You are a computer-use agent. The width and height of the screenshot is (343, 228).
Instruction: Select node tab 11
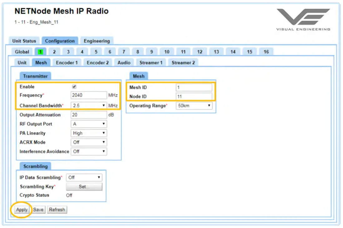pos(183,52)
